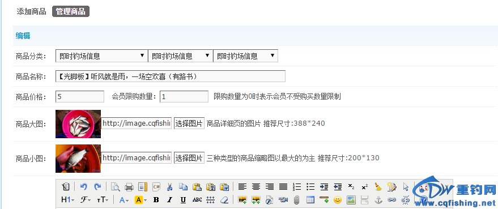Paste from clipboard icon
Screen dimensions: 498x209
pyautogui.click(x=197, y=187)
